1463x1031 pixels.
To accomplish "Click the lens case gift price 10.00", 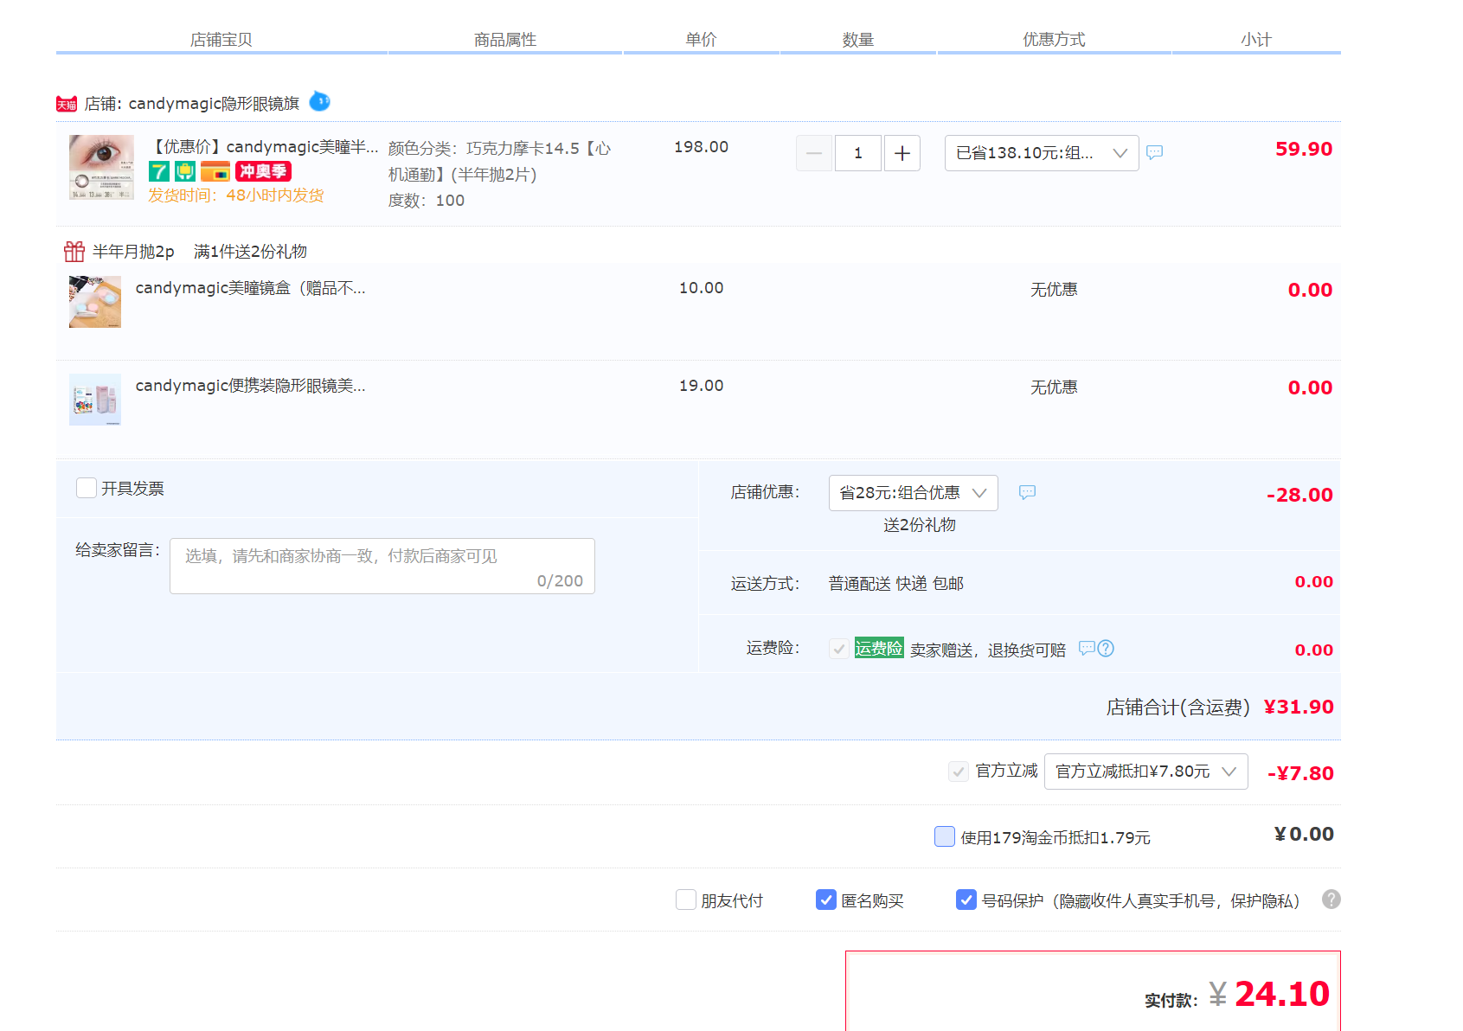I will [702, 288].
